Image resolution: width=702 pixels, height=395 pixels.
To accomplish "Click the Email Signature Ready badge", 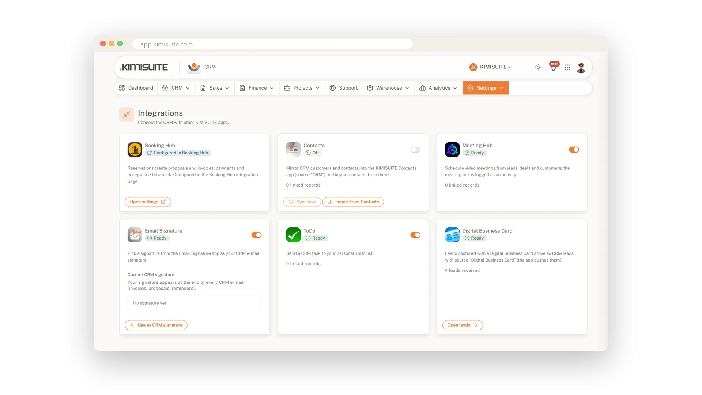I will [x=157, y=238].
